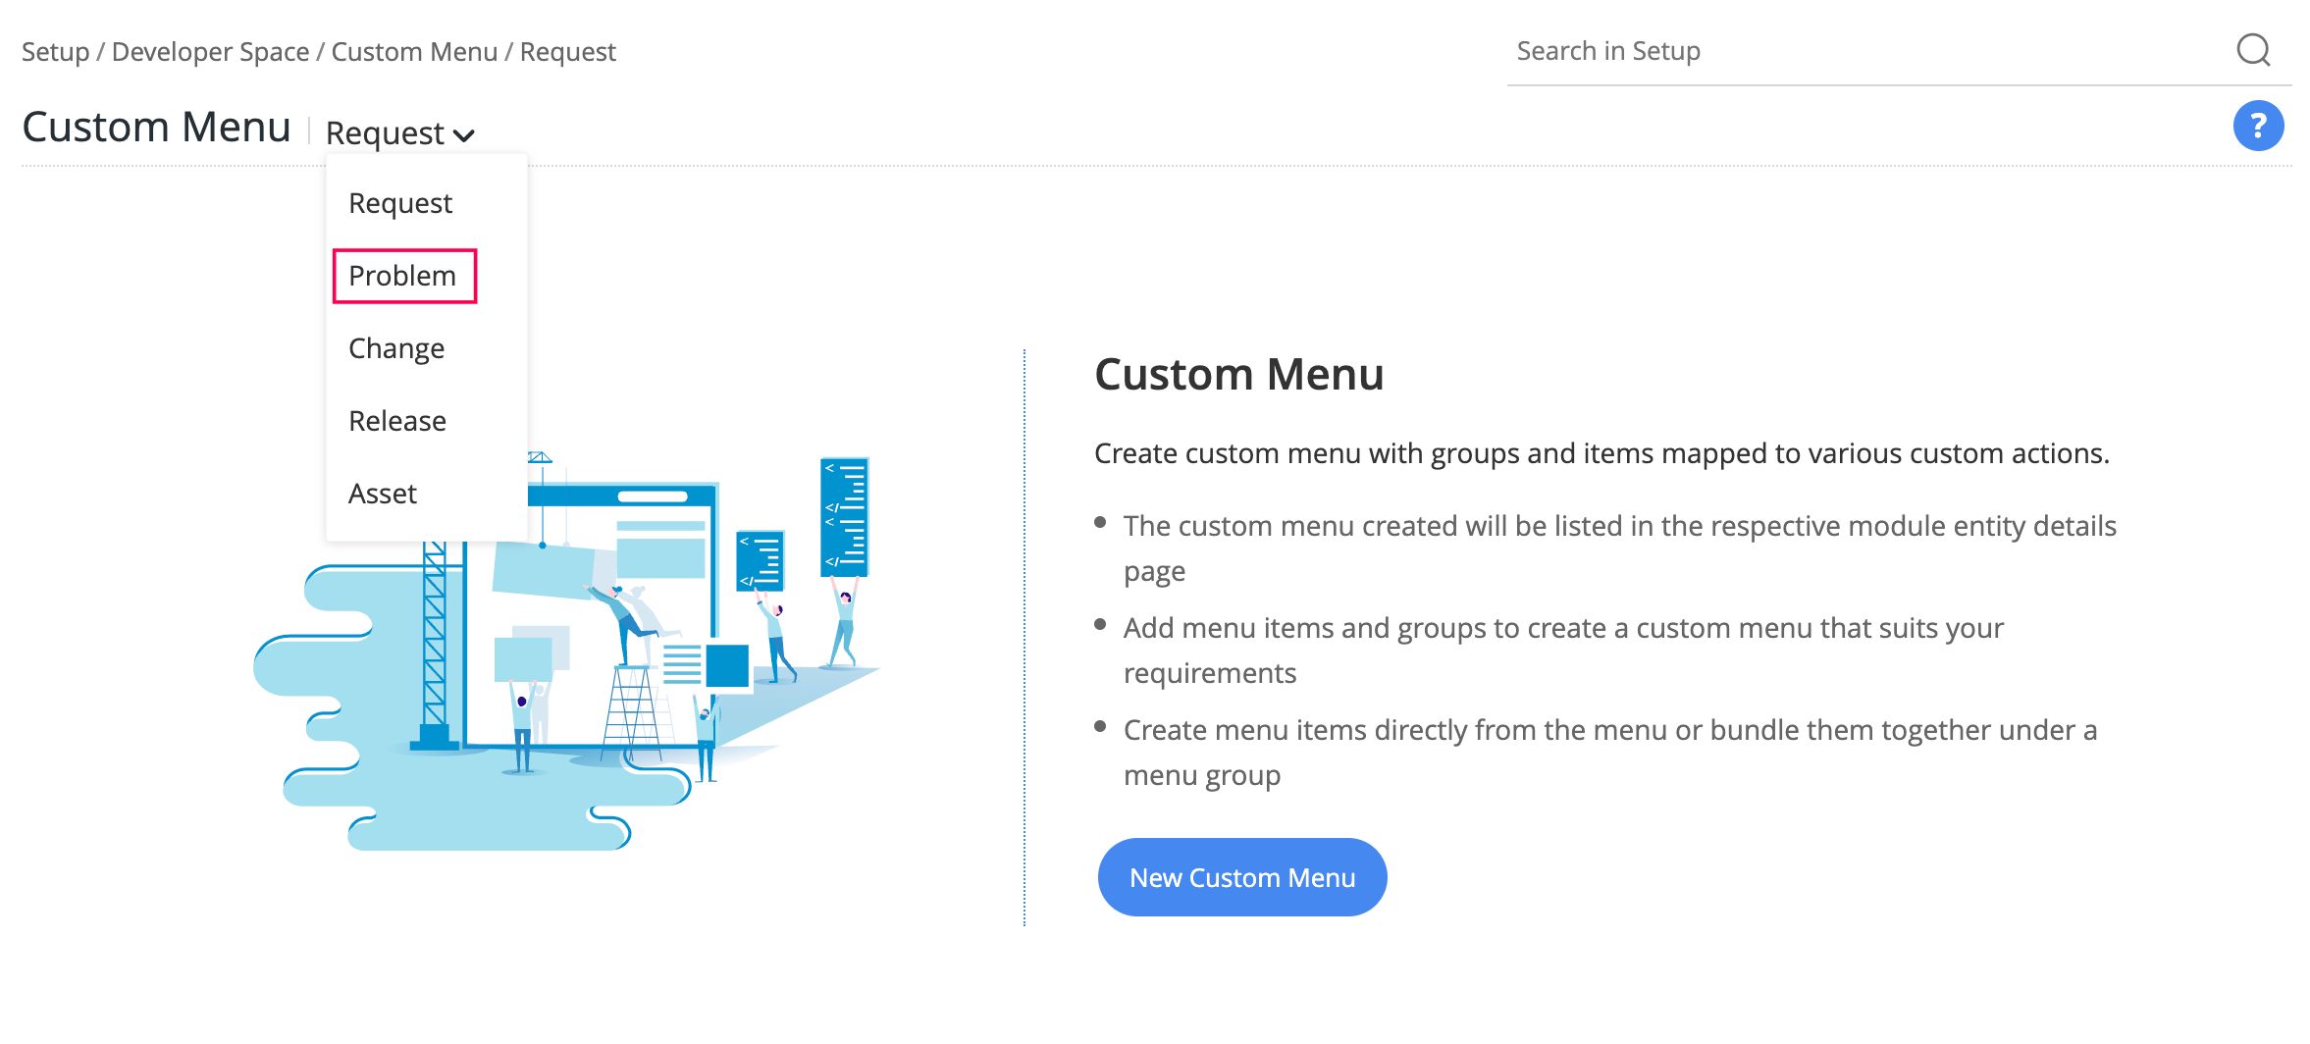Open the Custom Menu breadcrumb link
The image size is (2310, 1044).
click(x=413, y=51)
